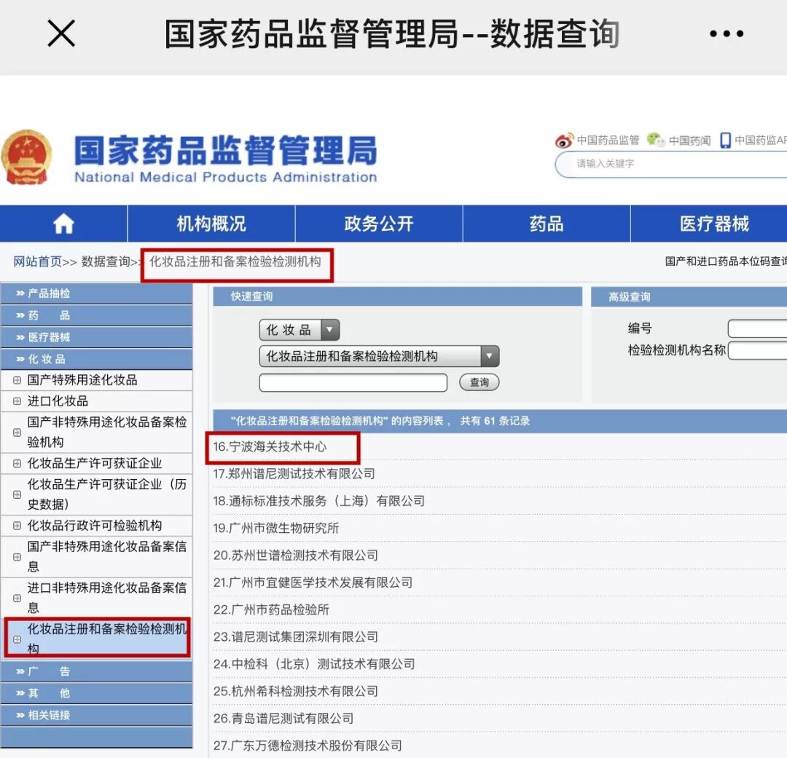Image resolution: width=787 pixels, height=758 pixels.
Task: Open 国产特殊用途化妆品 tree item
Action: point(82,380)
